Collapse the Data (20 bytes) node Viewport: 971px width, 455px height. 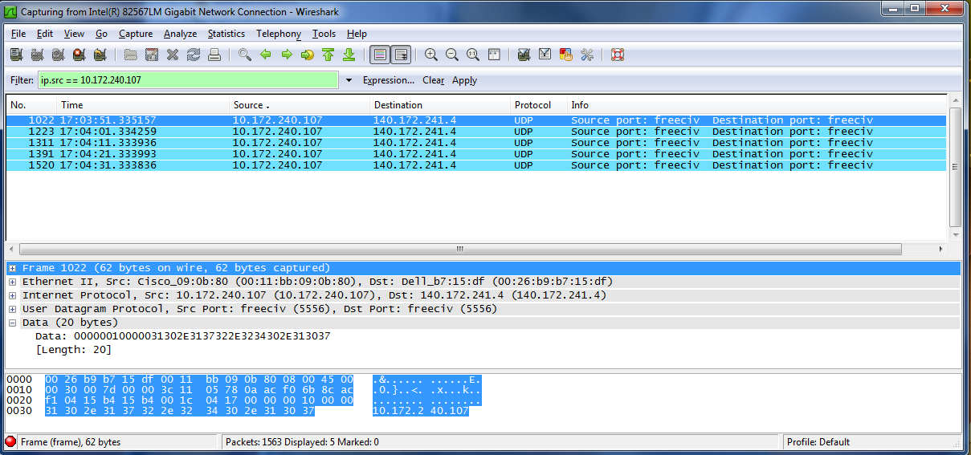click(x=13, y=323)
